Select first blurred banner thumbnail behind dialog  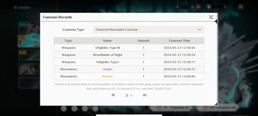pyautogui.click(x=29, y=27)
